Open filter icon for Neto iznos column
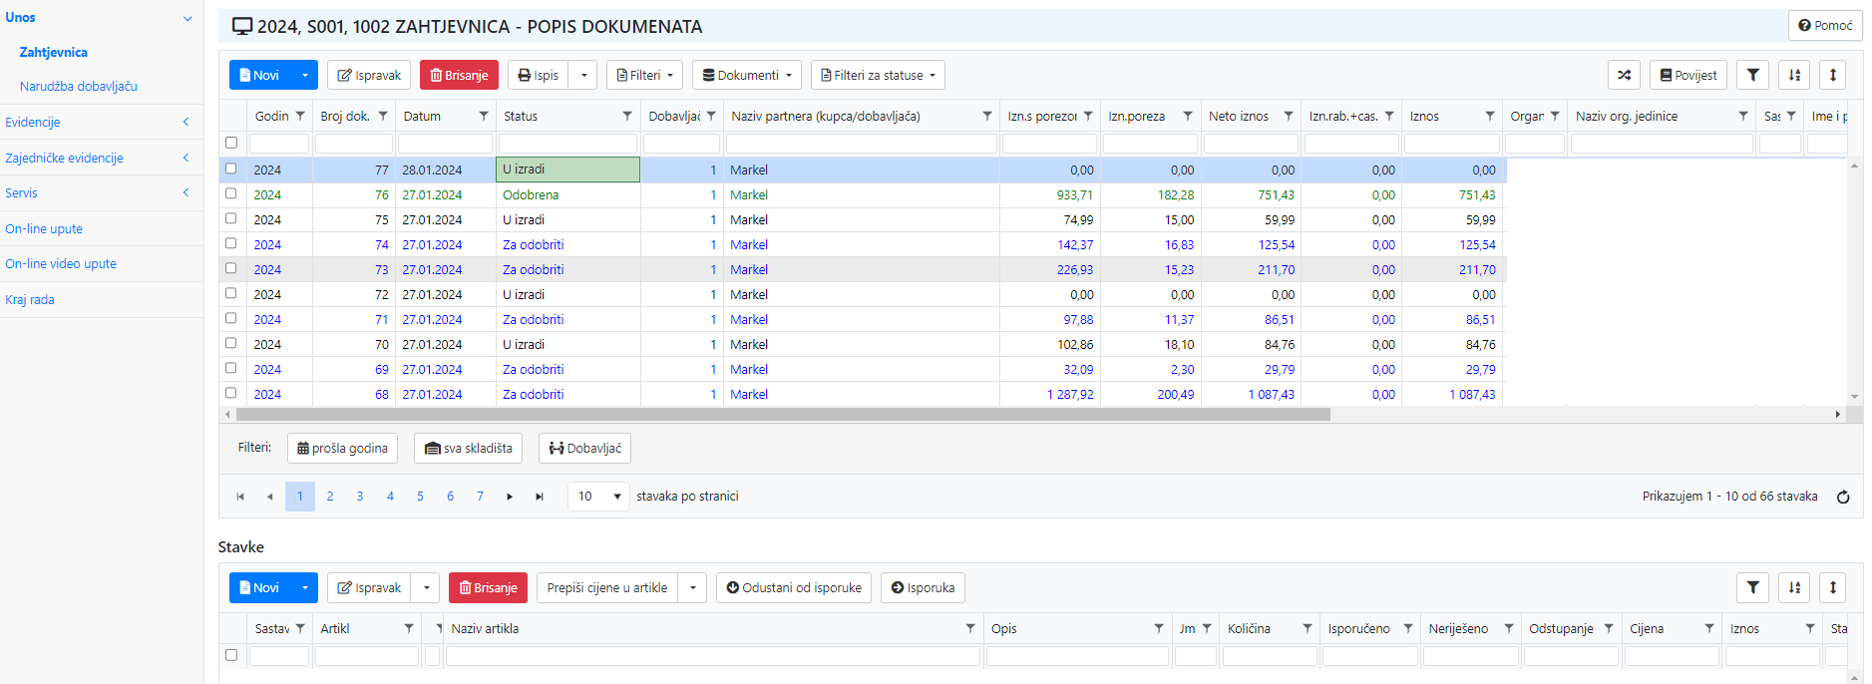 tap(1289, 117)
